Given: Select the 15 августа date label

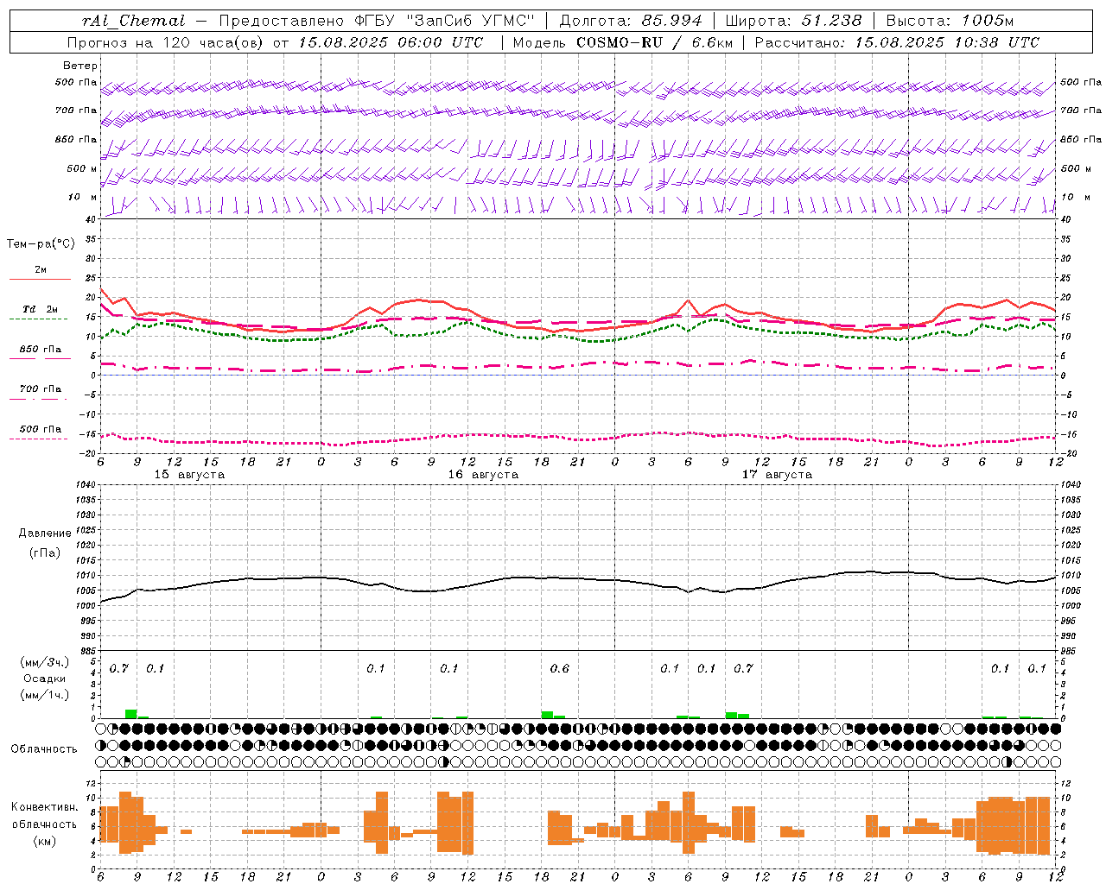Looking at the screenshot, I should point(189,475).
